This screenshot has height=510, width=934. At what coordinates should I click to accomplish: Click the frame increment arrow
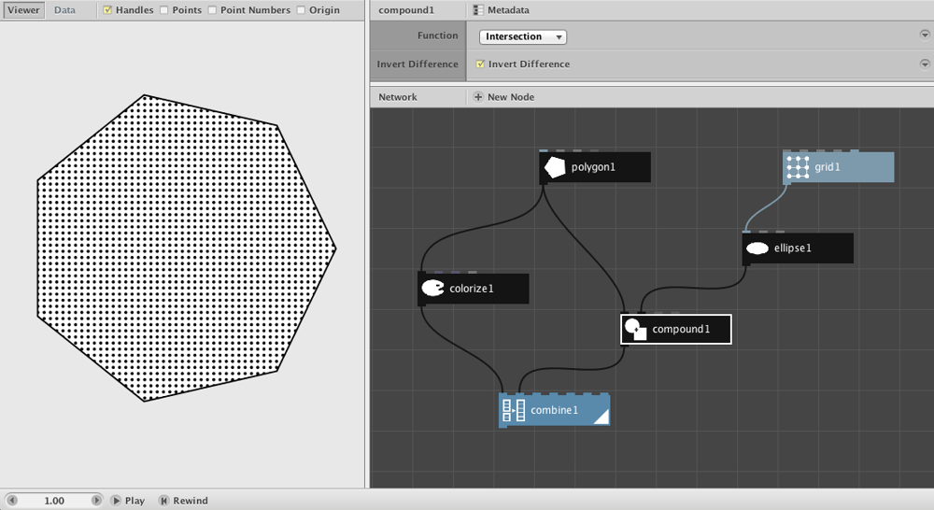(96, 501)
